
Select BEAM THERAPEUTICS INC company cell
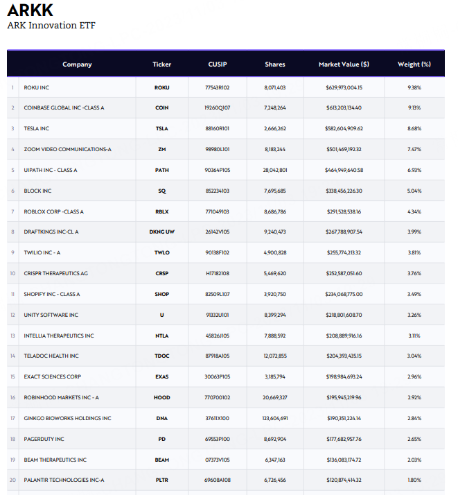click(78, 460)
